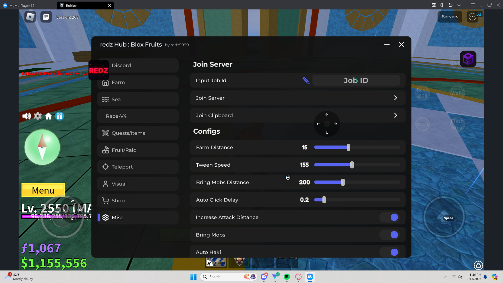The image size is (503, 283).
Task: Open the blue gift box icon
Action: [x=60, y=116]
